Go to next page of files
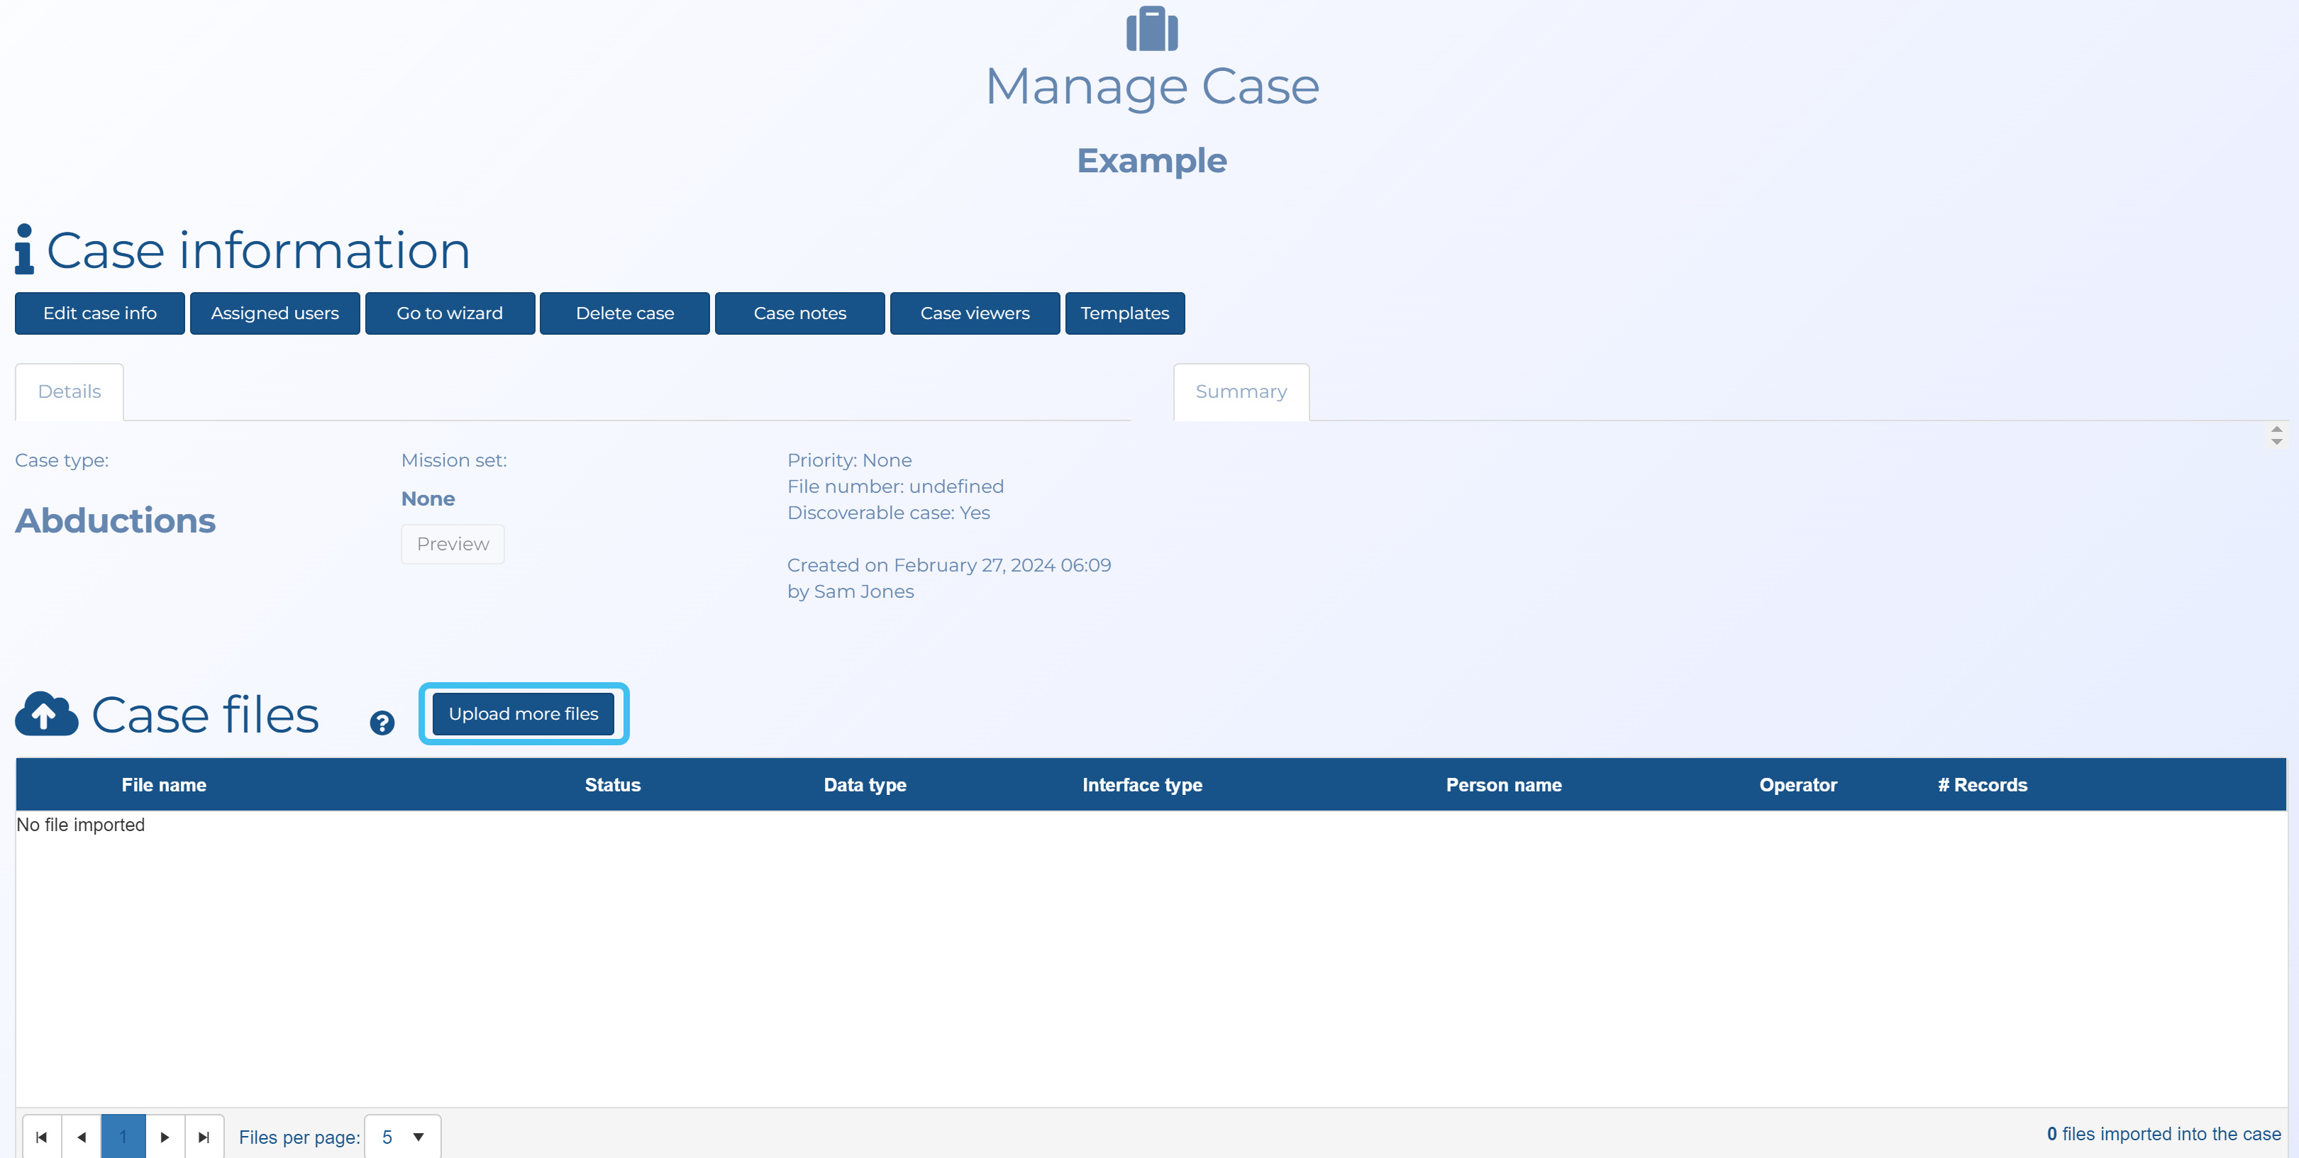The height and width of the screenshot is (1158, 2299). pos(165,1137)
